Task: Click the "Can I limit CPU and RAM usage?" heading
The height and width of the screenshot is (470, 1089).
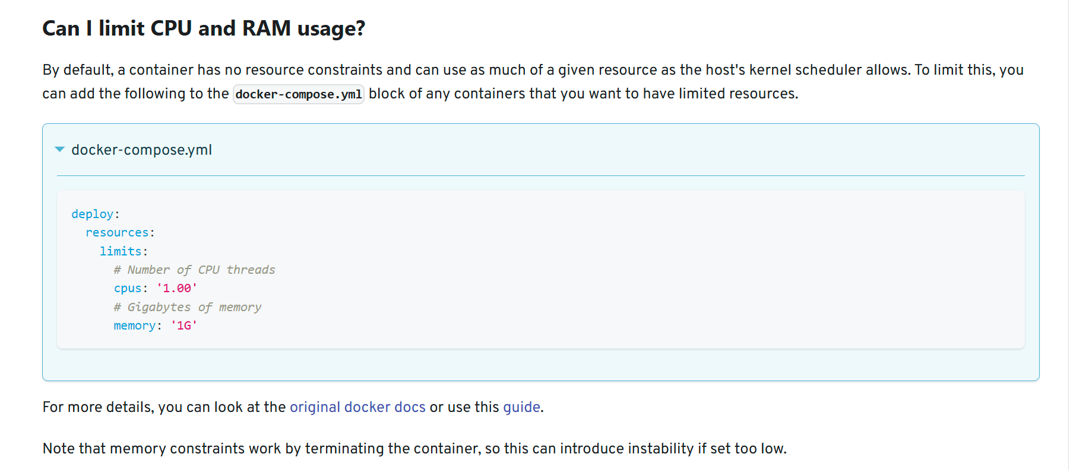Action: [204, 28]
